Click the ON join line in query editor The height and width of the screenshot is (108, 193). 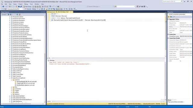pos(78,20)
